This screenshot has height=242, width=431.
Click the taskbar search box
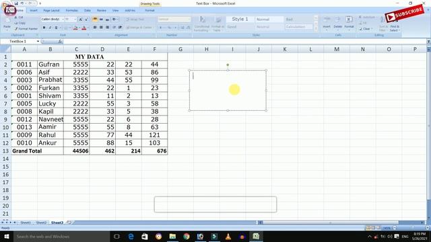(x=61, y=237)
